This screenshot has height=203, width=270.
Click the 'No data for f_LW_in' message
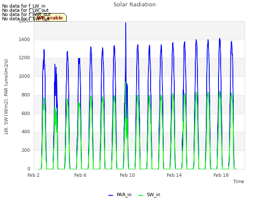24,6
